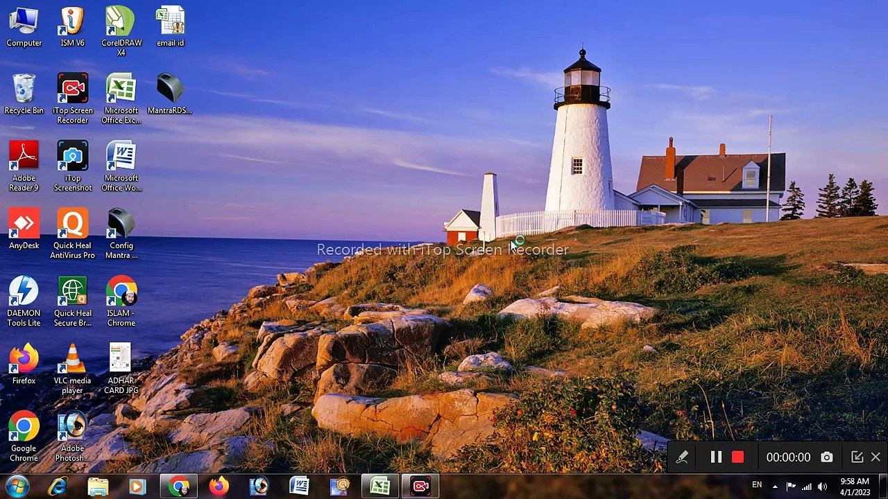Select the ISLAM - Chrome desktop shortcut
888x499 pixels.
tap(121, 301)
